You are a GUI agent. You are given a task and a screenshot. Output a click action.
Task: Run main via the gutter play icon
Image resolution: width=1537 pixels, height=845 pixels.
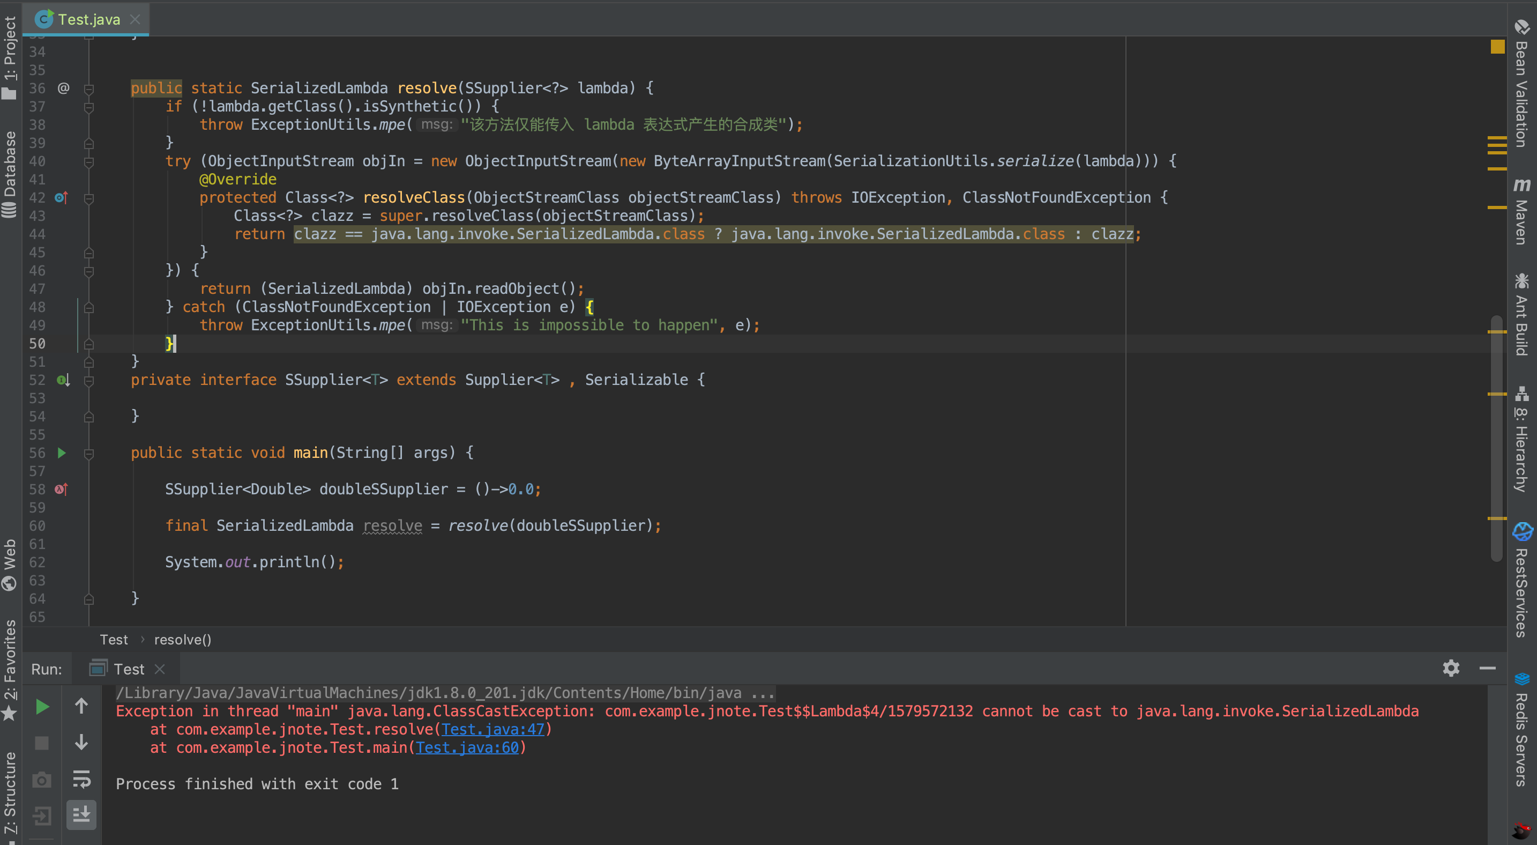[x=62, y=453]
